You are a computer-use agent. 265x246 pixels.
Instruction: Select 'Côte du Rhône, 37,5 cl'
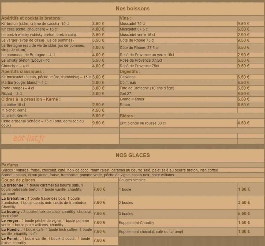(x=139, y=48)
